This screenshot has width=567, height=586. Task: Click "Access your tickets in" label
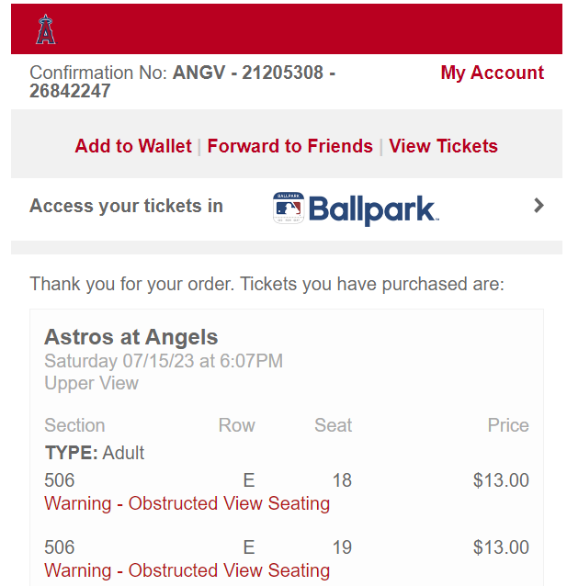(126, 206)
